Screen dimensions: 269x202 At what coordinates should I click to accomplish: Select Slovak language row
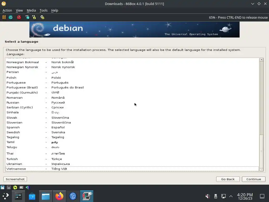coord(132,118)
